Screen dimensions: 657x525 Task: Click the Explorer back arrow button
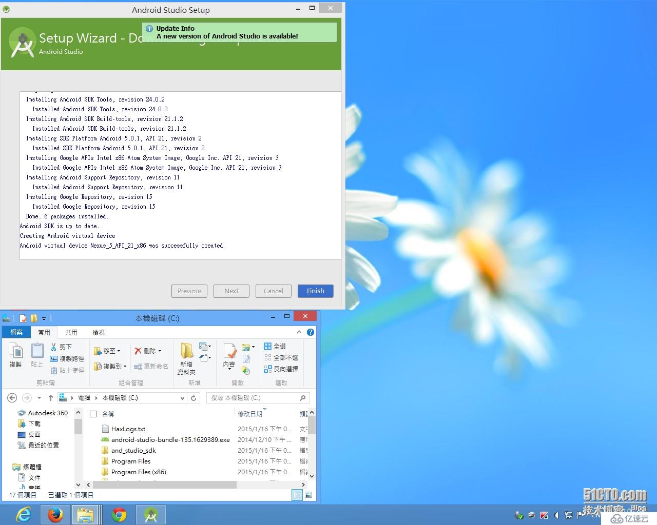pyautogui.click(x=12, y=398)
